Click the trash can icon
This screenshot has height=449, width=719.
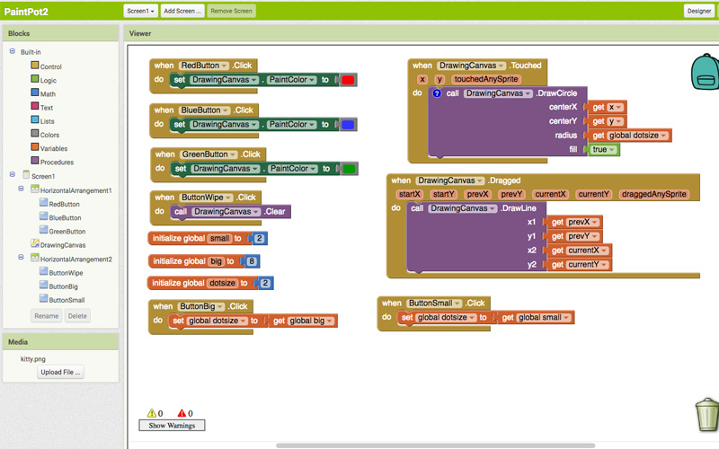click(x=707, y=415)
